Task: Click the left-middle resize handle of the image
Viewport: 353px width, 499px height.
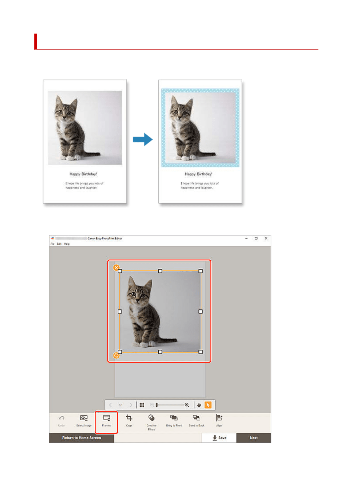Action: (x=120, y=311)
